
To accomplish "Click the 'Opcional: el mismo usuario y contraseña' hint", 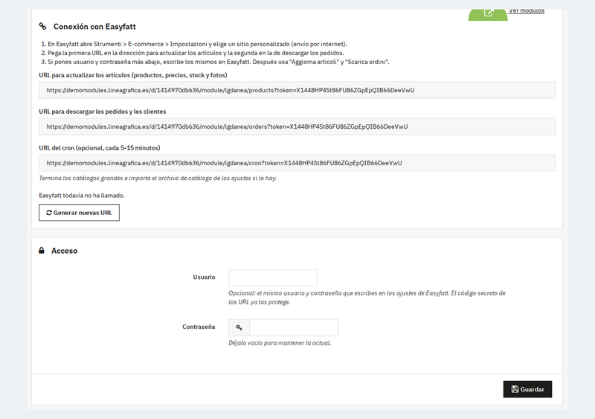I will 367,298.
